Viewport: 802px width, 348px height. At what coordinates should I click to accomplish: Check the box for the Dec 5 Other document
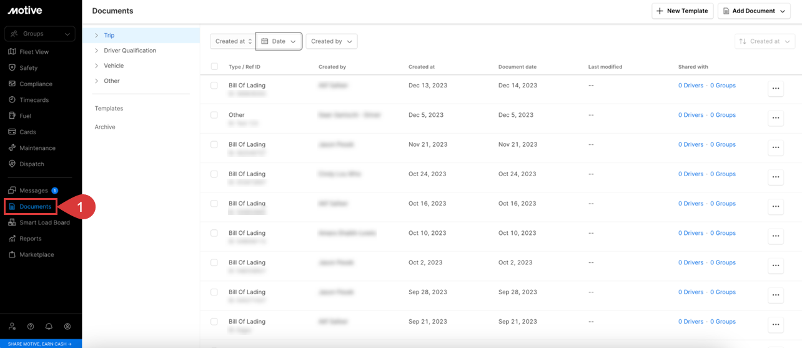point(214,115)
